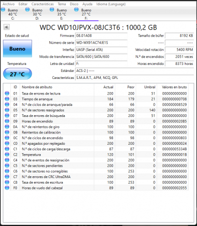Click the Bueno health status button
197x226 pixels.
[x=17, y=48]
